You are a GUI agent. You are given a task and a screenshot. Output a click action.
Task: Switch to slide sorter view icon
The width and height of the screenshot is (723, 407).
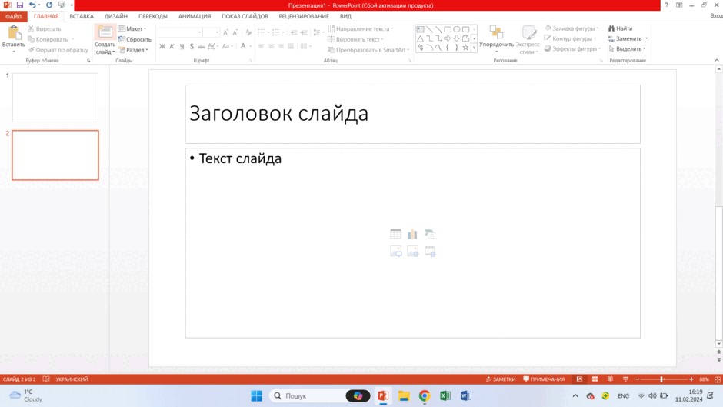point(595,379)
